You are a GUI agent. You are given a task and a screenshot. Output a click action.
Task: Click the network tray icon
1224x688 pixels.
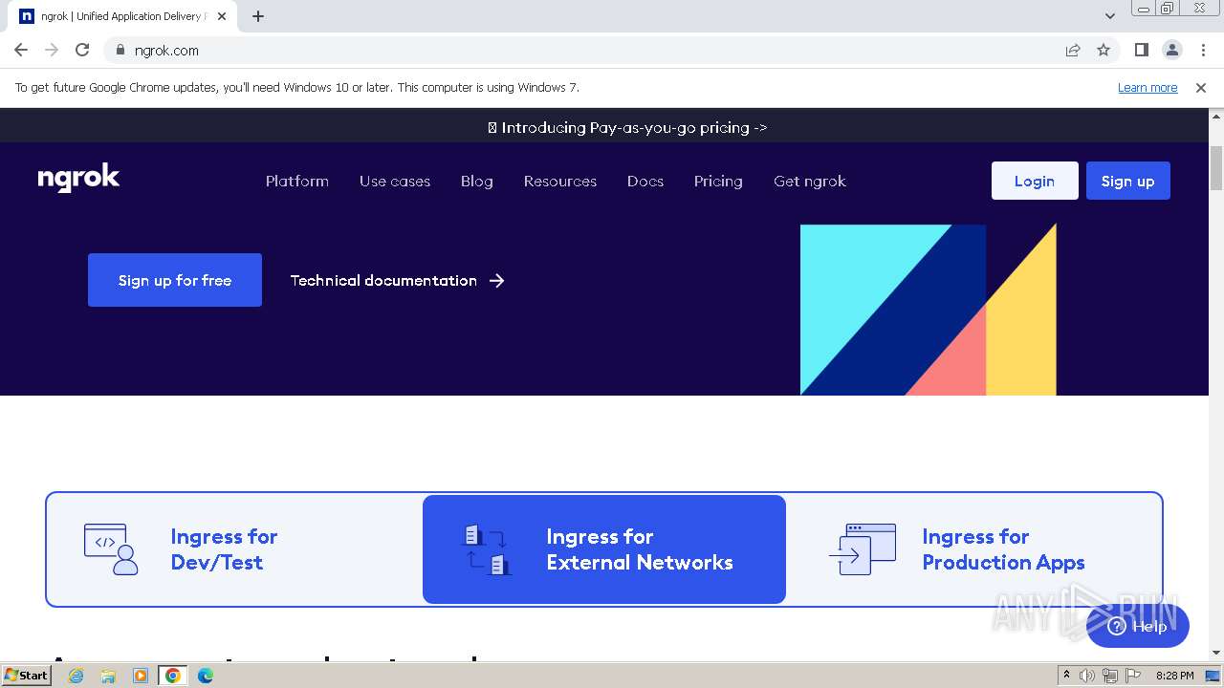(1110, 676)
